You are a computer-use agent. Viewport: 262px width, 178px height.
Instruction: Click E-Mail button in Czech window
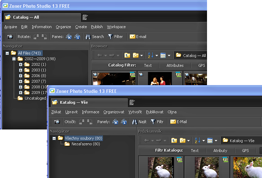pyautogui.click(x=178, y=122)
